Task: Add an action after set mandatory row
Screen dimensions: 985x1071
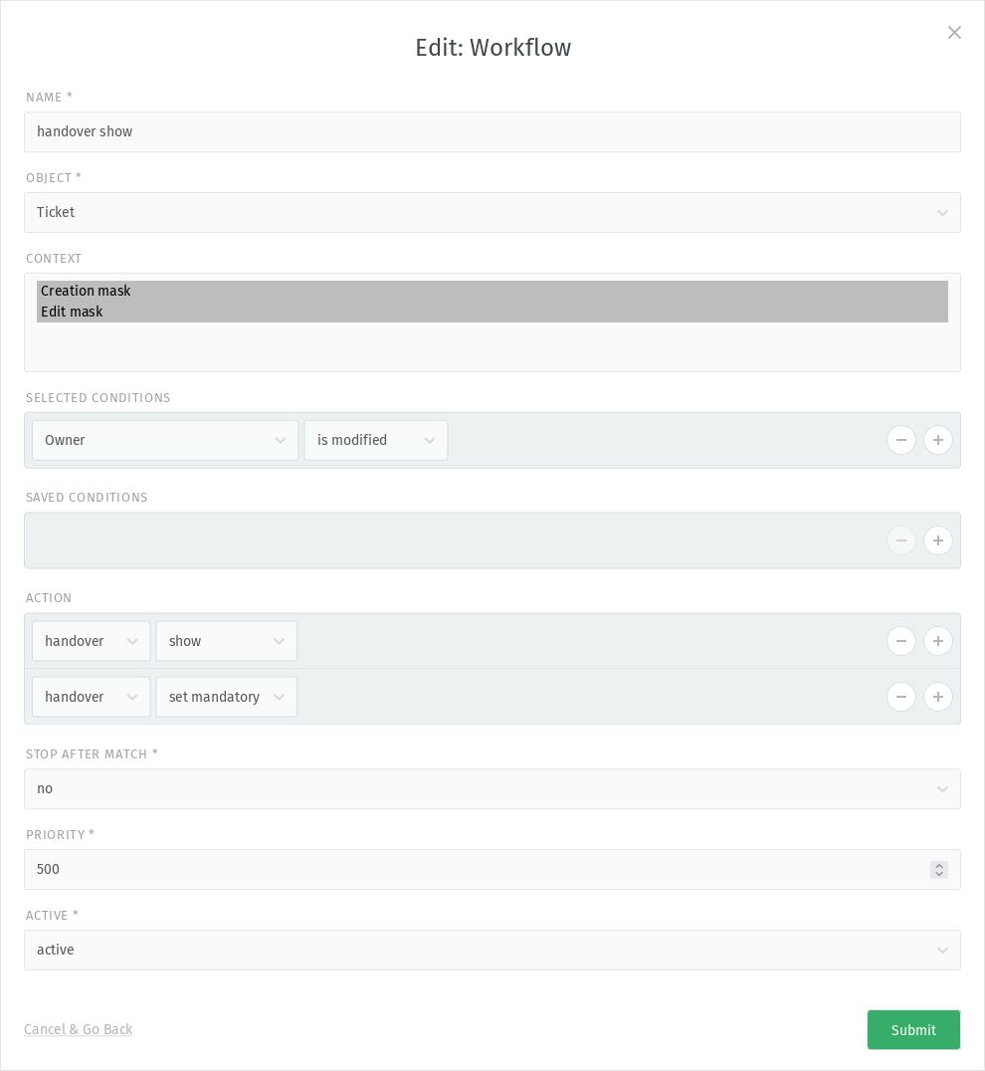Action: tap(938, 697)
